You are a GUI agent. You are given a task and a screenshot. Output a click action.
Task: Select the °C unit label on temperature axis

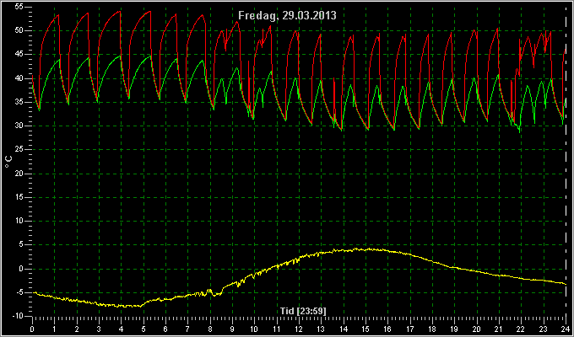[8, 162]
